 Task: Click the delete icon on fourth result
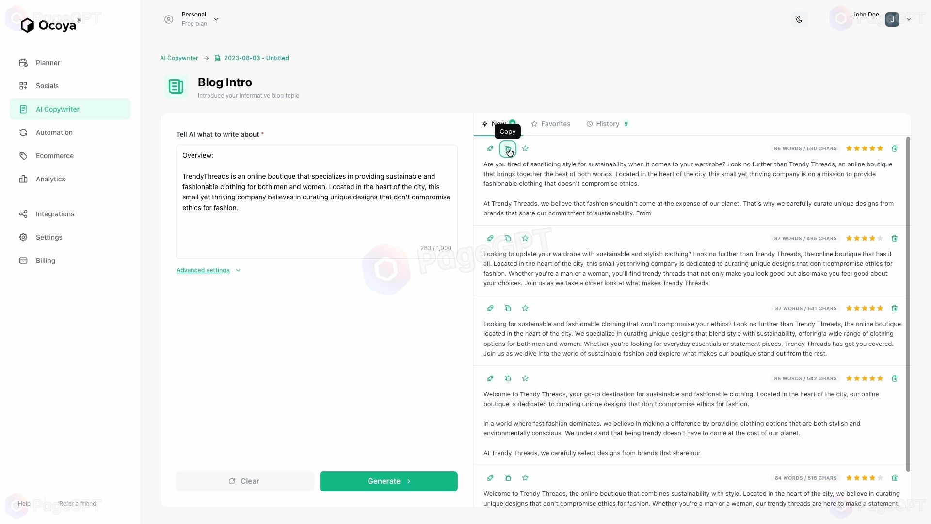(895, 378)
